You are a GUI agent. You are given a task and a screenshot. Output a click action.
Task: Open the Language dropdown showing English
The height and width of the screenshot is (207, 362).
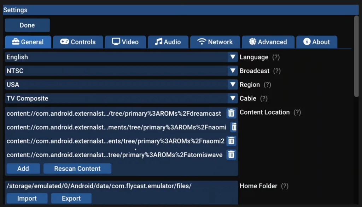[x=233, y=57]
